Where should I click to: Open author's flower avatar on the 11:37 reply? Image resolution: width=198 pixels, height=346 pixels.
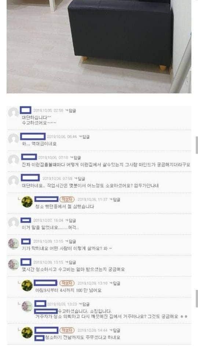click(27, 202)
